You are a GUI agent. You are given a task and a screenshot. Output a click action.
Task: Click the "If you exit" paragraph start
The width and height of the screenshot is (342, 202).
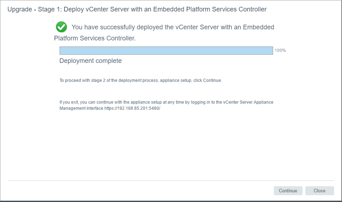click(x=69, y=102)
